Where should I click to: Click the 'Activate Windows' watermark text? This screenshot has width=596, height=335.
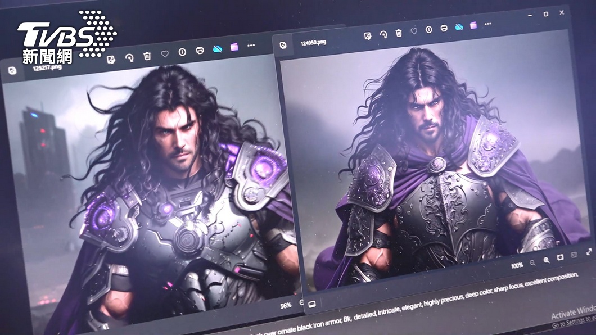(573, 312)
